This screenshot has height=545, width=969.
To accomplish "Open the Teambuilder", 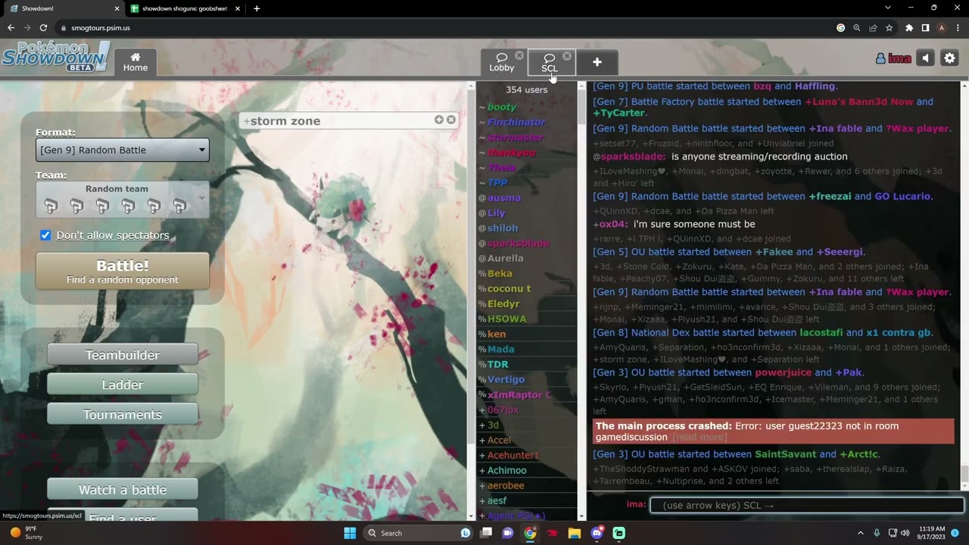I will coord(122,355).
